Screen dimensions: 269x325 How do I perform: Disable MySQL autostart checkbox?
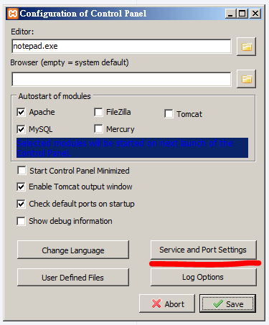tap(21, 129)
